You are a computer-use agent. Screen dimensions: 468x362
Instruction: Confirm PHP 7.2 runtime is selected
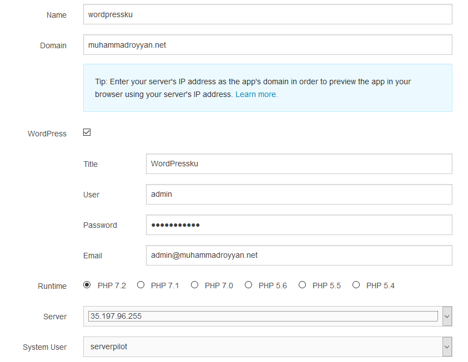coord(87,284)
